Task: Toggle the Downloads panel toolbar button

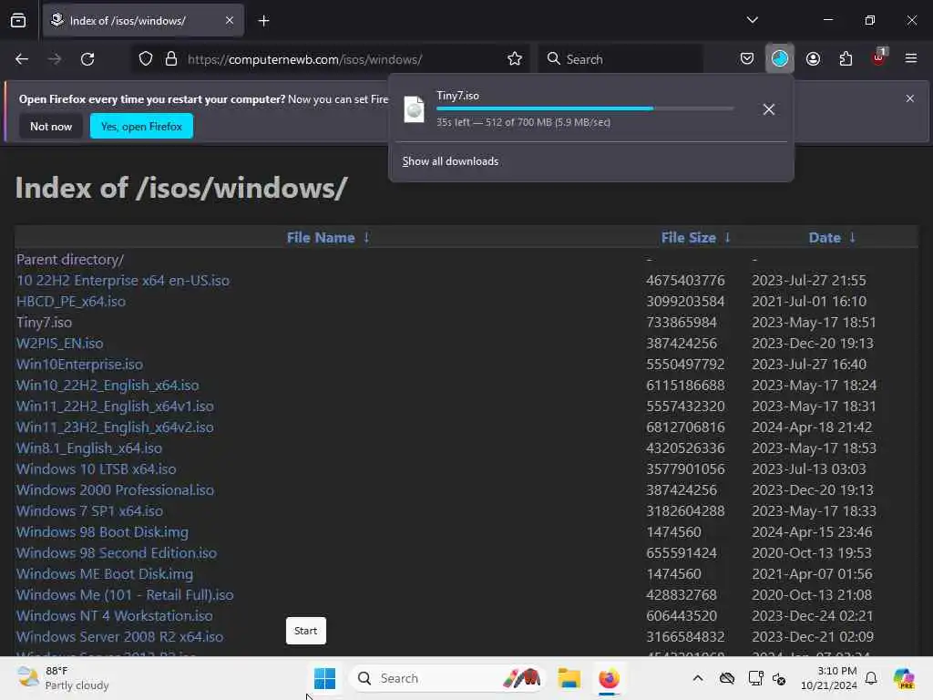Action: pyautogui.click(x=780, y=59)
